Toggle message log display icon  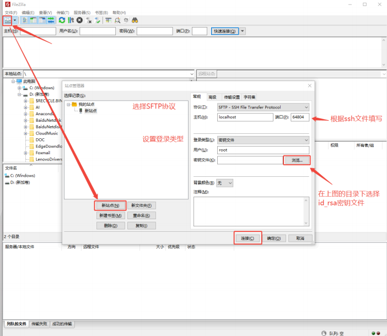coord(24,20)
